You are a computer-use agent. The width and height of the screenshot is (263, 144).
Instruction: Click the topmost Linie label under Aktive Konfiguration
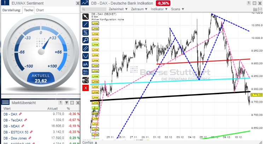point(95,23)
